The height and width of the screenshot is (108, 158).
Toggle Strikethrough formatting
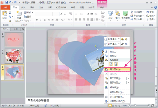(53, 20)
